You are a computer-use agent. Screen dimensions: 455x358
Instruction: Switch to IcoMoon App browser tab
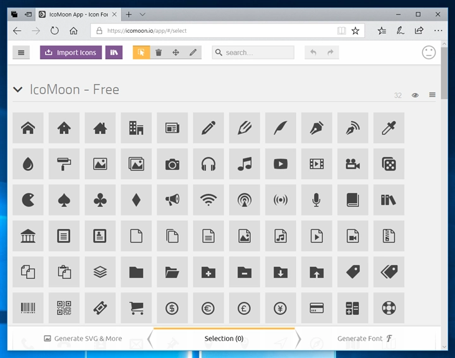coord(78,14)
